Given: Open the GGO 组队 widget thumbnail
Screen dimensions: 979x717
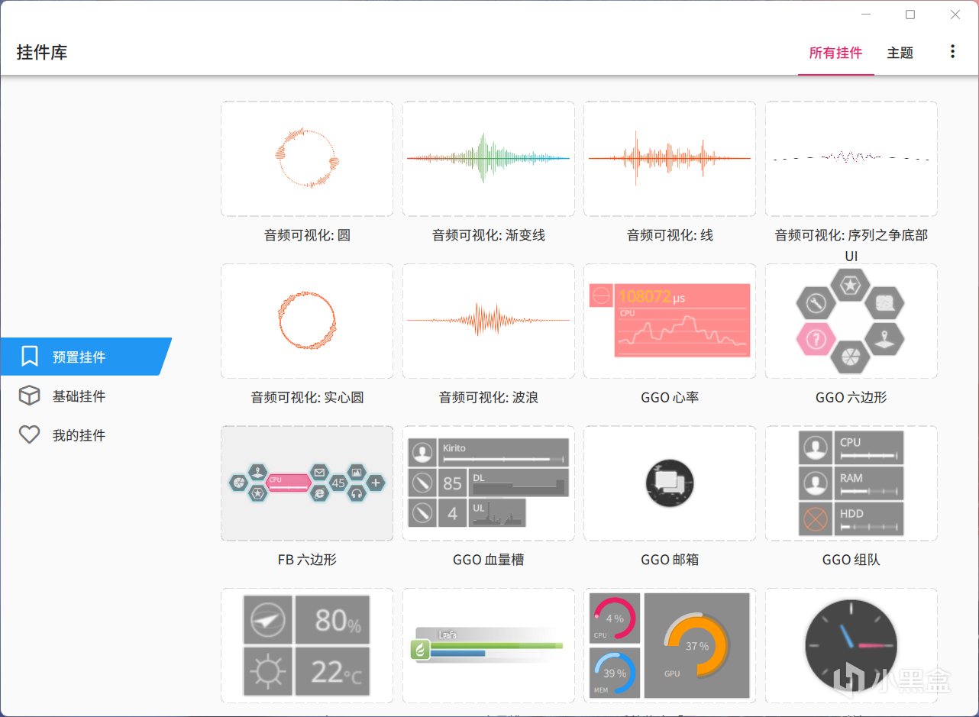Looking at the screenshot, I should 851,483.
